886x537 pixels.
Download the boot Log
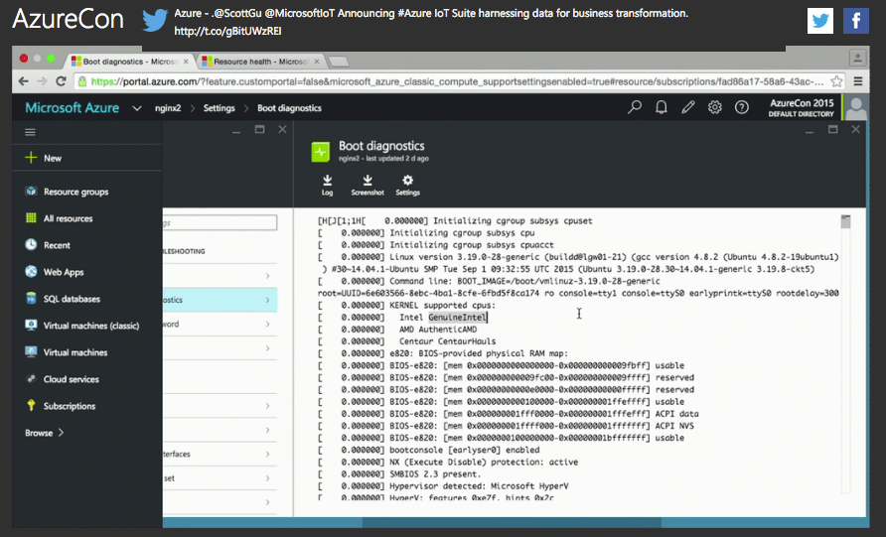pos(327,185)
